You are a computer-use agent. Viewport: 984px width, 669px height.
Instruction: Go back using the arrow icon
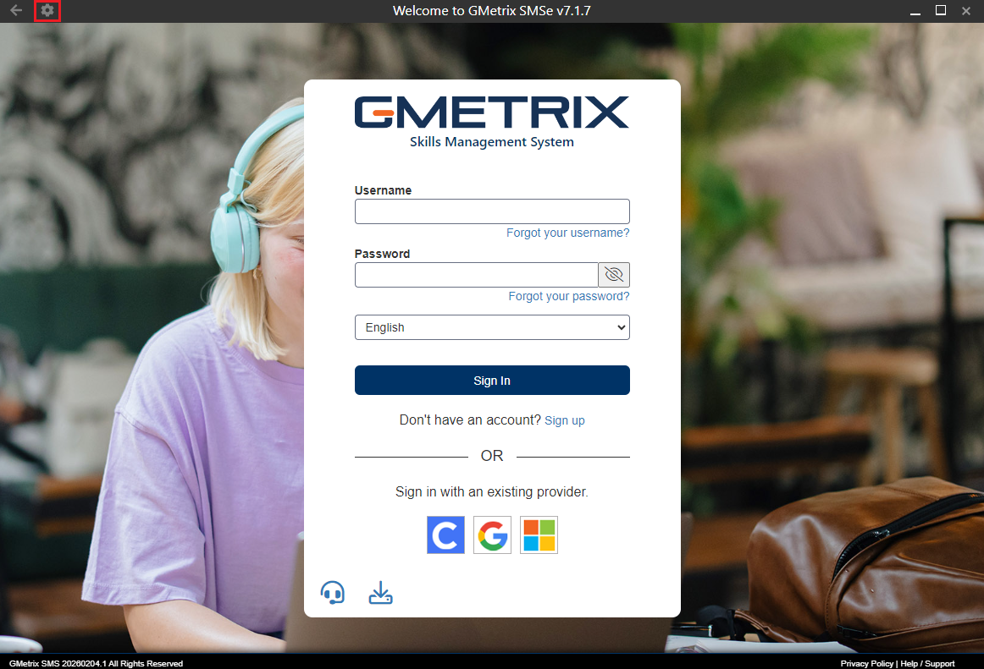point(16,11)
